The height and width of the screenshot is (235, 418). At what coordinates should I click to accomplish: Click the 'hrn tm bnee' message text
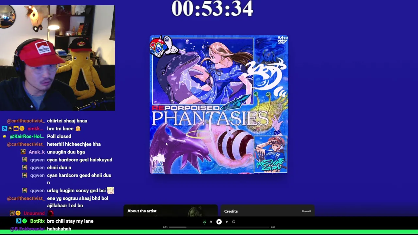point(60,129)
